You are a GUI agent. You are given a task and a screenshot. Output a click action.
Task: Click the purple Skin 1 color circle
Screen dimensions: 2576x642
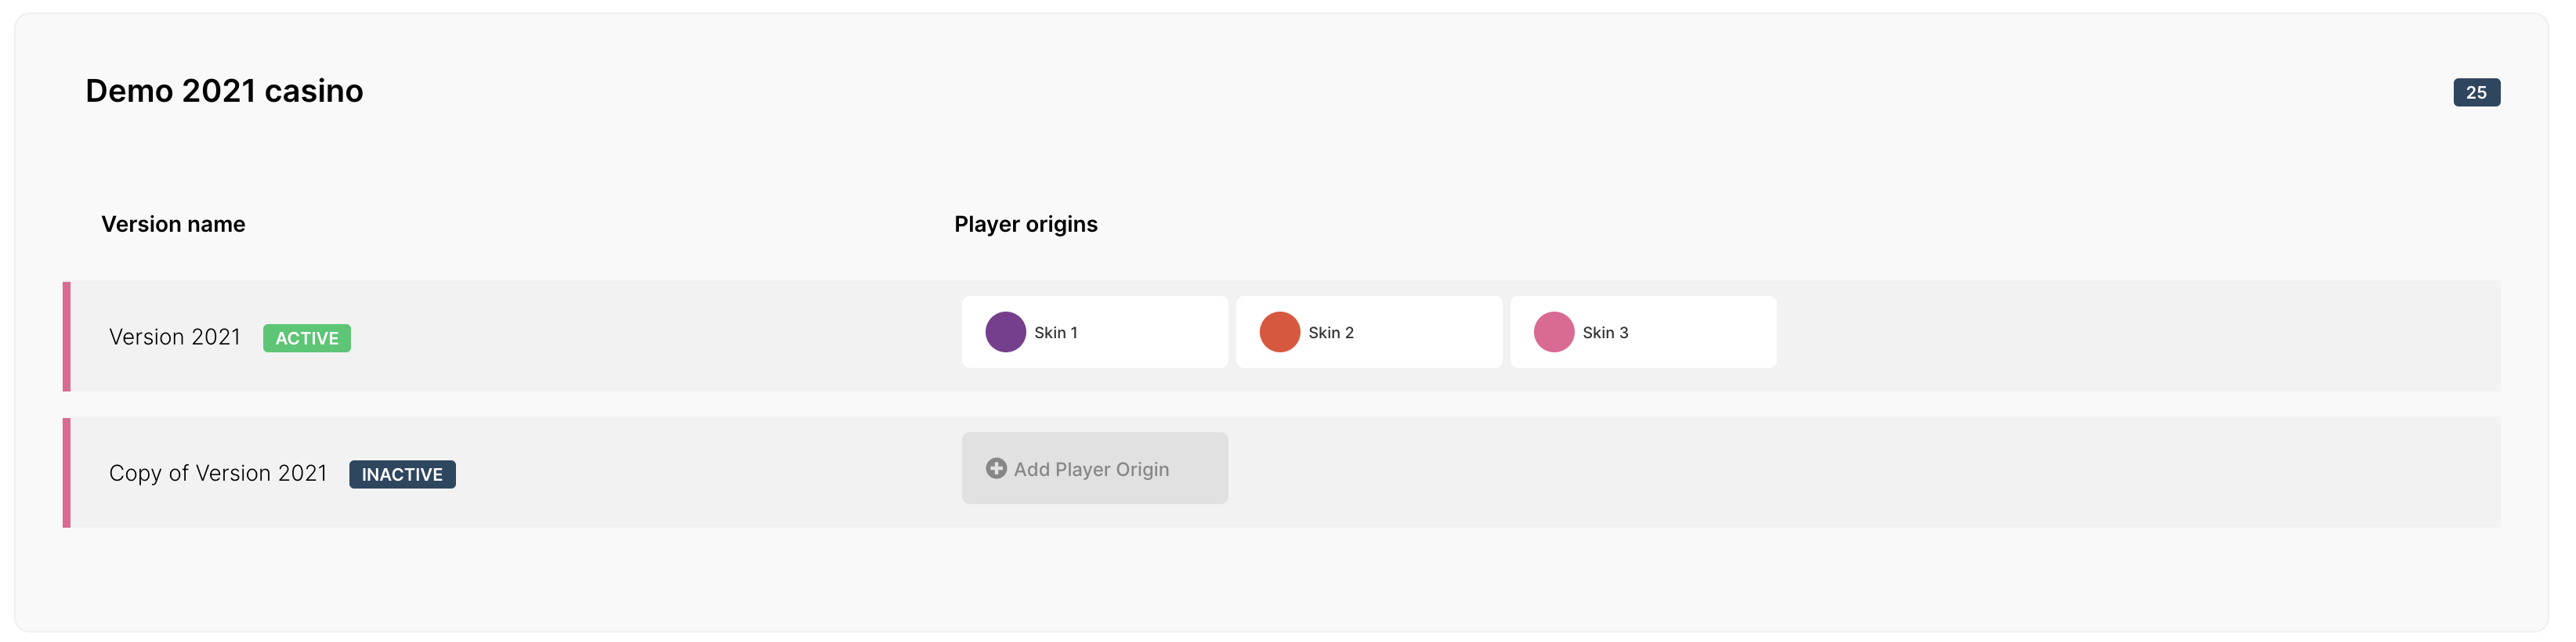coord(1005,332)
